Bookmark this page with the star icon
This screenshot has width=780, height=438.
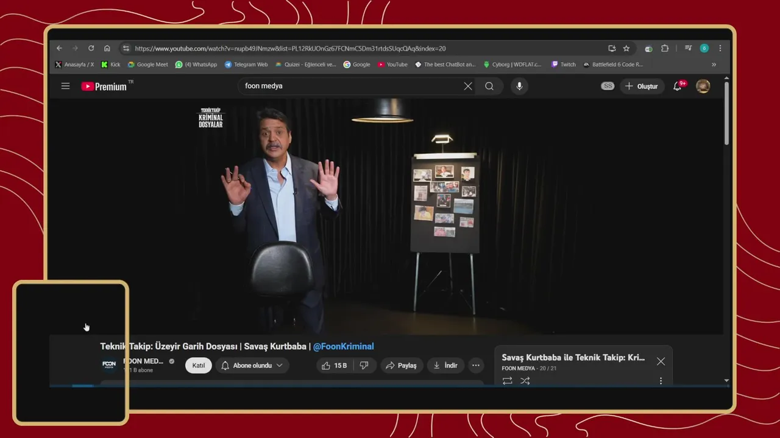[626, 49]
